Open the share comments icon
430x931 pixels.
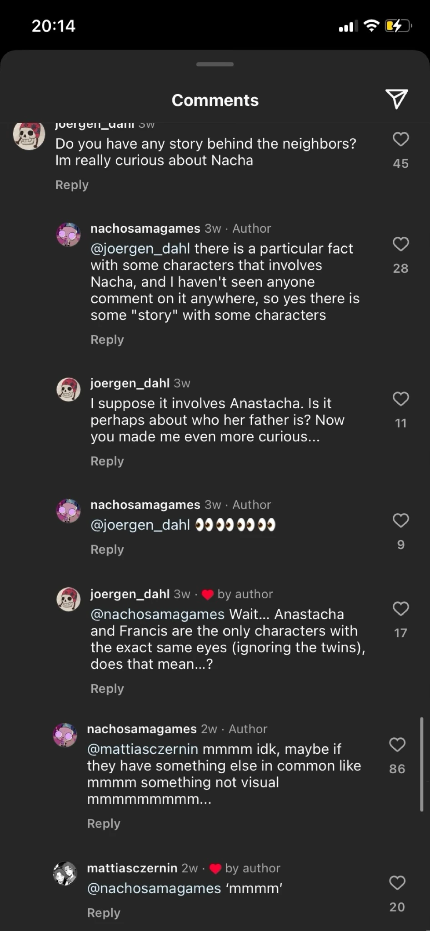pyautogui.click(x=396, y=99)
